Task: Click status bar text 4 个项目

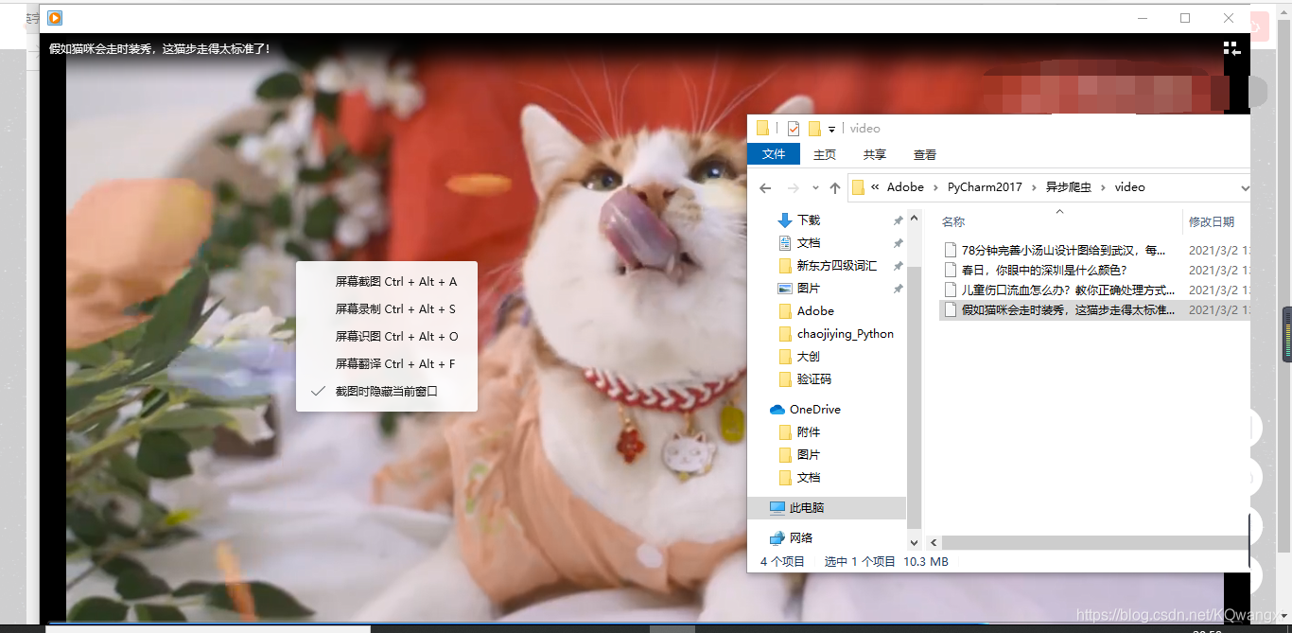Action: coord(782,561)
